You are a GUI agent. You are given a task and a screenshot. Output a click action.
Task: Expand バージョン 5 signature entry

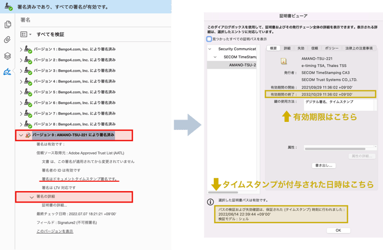point(21,92)
